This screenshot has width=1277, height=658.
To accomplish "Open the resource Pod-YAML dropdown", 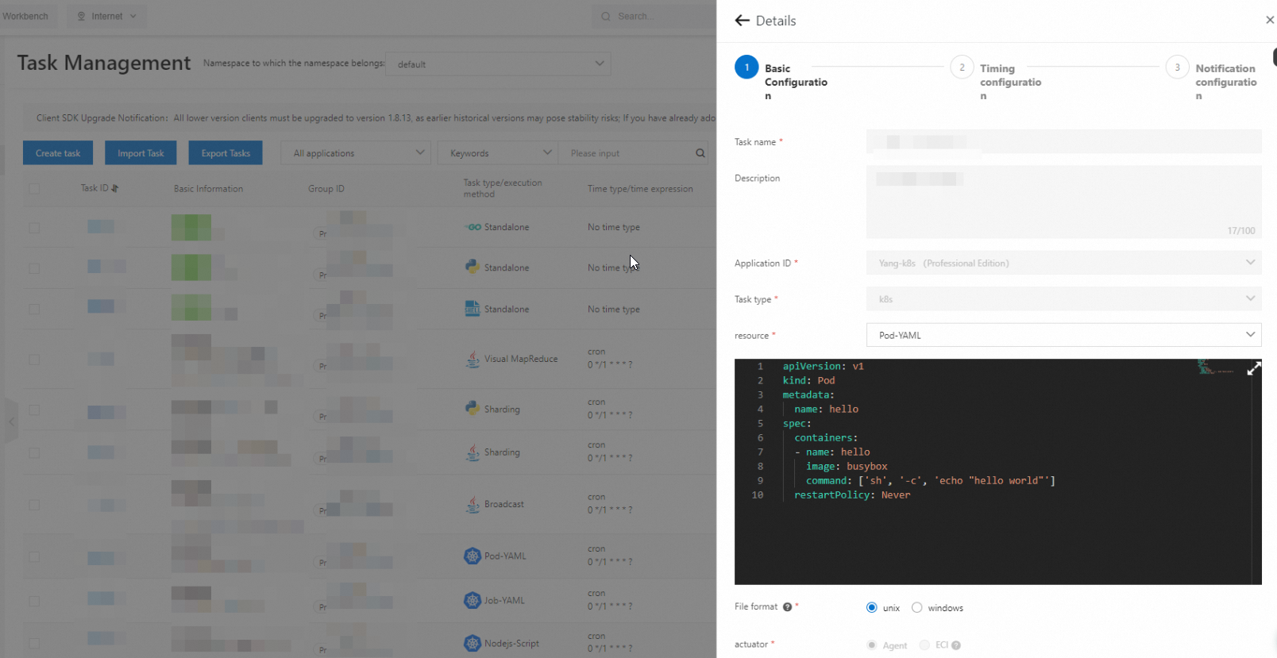I will [x=1063, y=335].
